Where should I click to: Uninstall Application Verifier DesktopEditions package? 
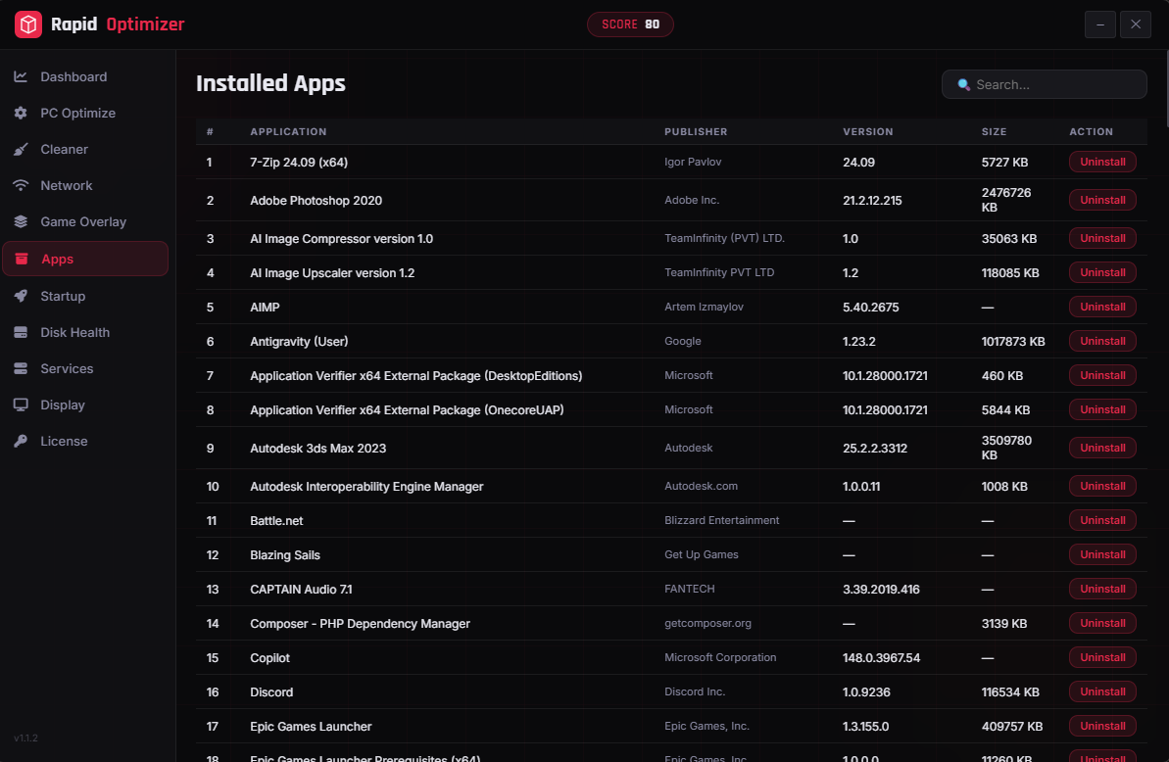(1102, 375)
